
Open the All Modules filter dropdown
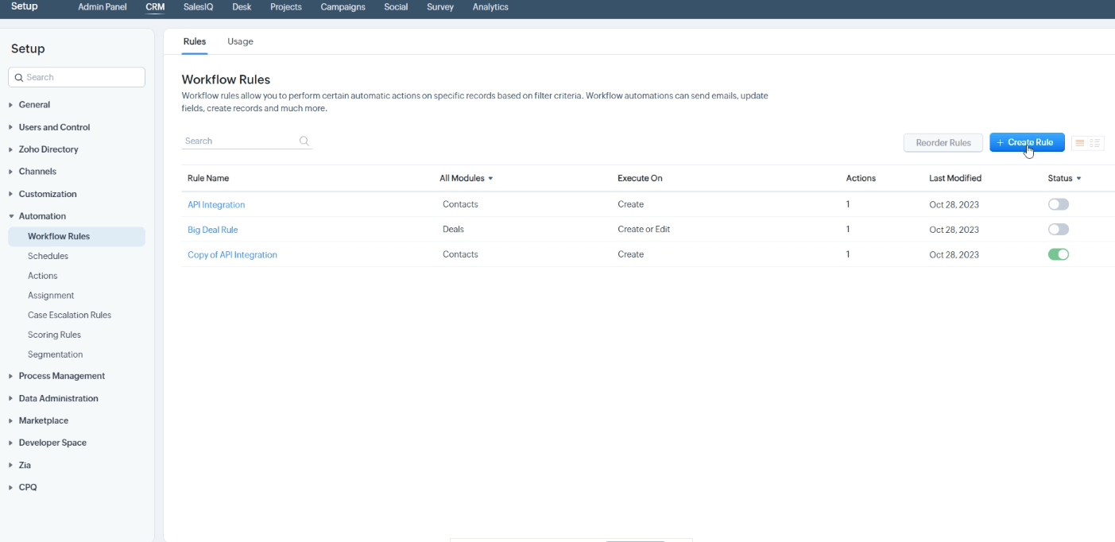tap(466, 178)
